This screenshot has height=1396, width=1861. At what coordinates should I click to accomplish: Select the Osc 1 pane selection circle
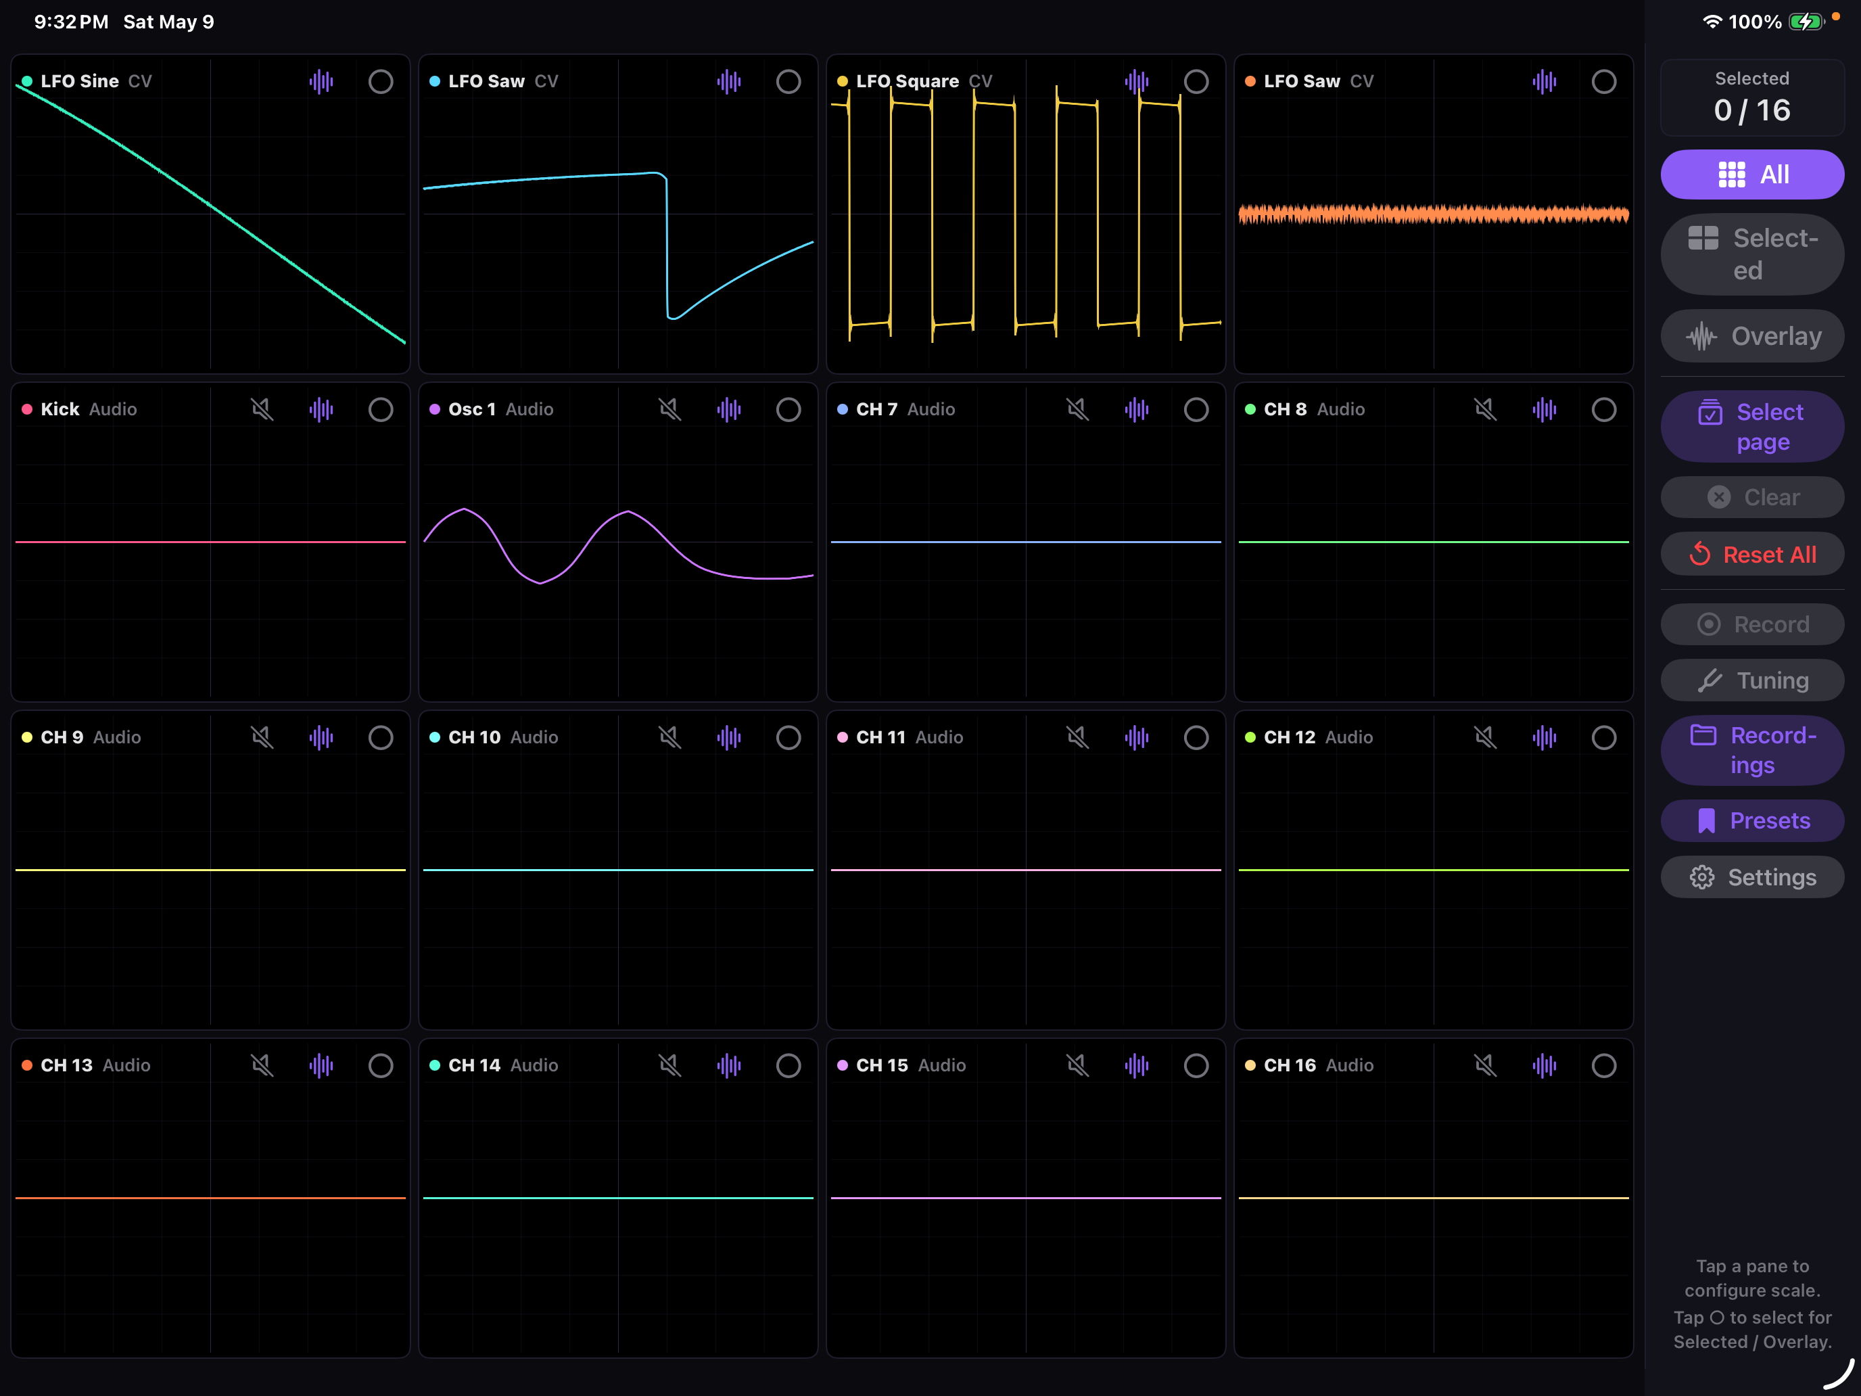coord(788,410)
